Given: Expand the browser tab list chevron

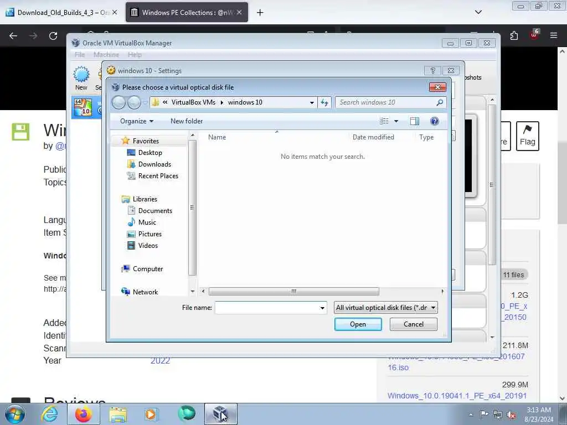Looking at the screenshot, I should [478, 12].
